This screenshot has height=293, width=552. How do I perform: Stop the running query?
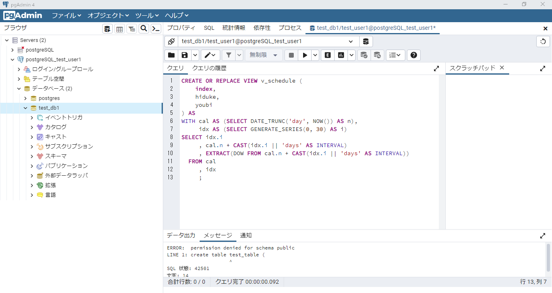(291, 55)
